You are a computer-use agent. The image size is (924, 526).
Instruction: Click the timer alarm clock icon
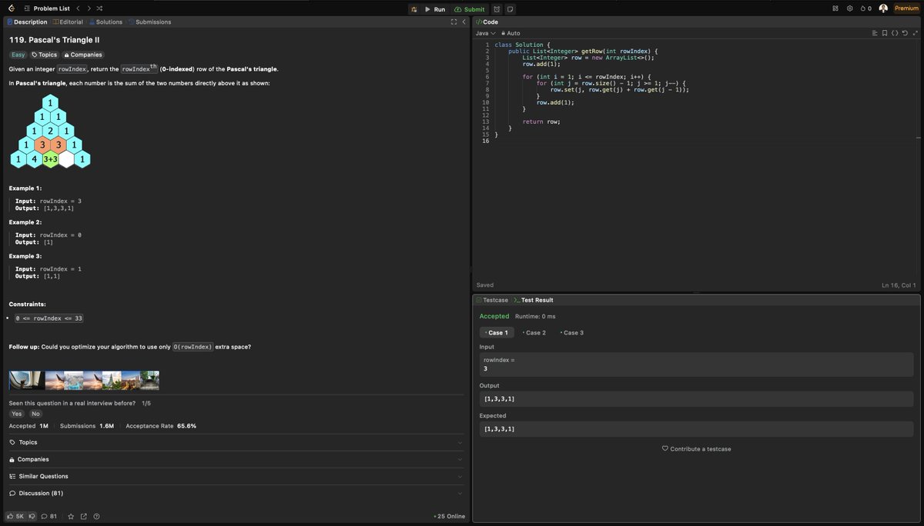pos(497,8)
